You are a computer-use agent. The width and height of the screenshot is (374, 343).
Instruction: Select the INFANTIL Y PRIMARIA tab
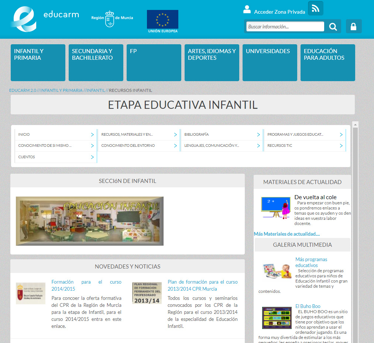[38, 62]
